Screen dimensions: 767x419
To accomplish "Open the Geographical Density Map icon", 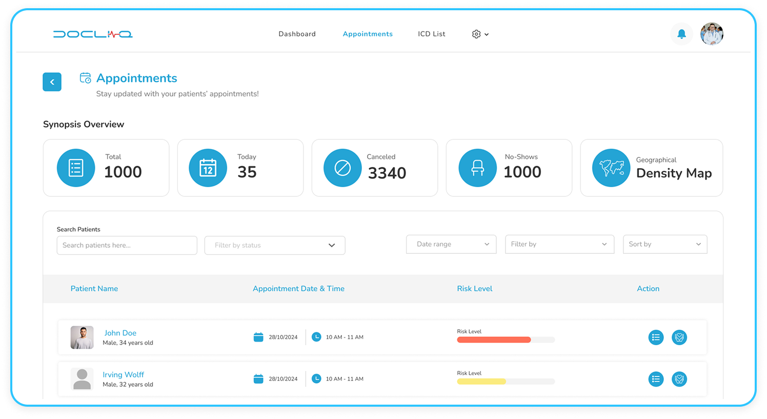I will [611, 167].
